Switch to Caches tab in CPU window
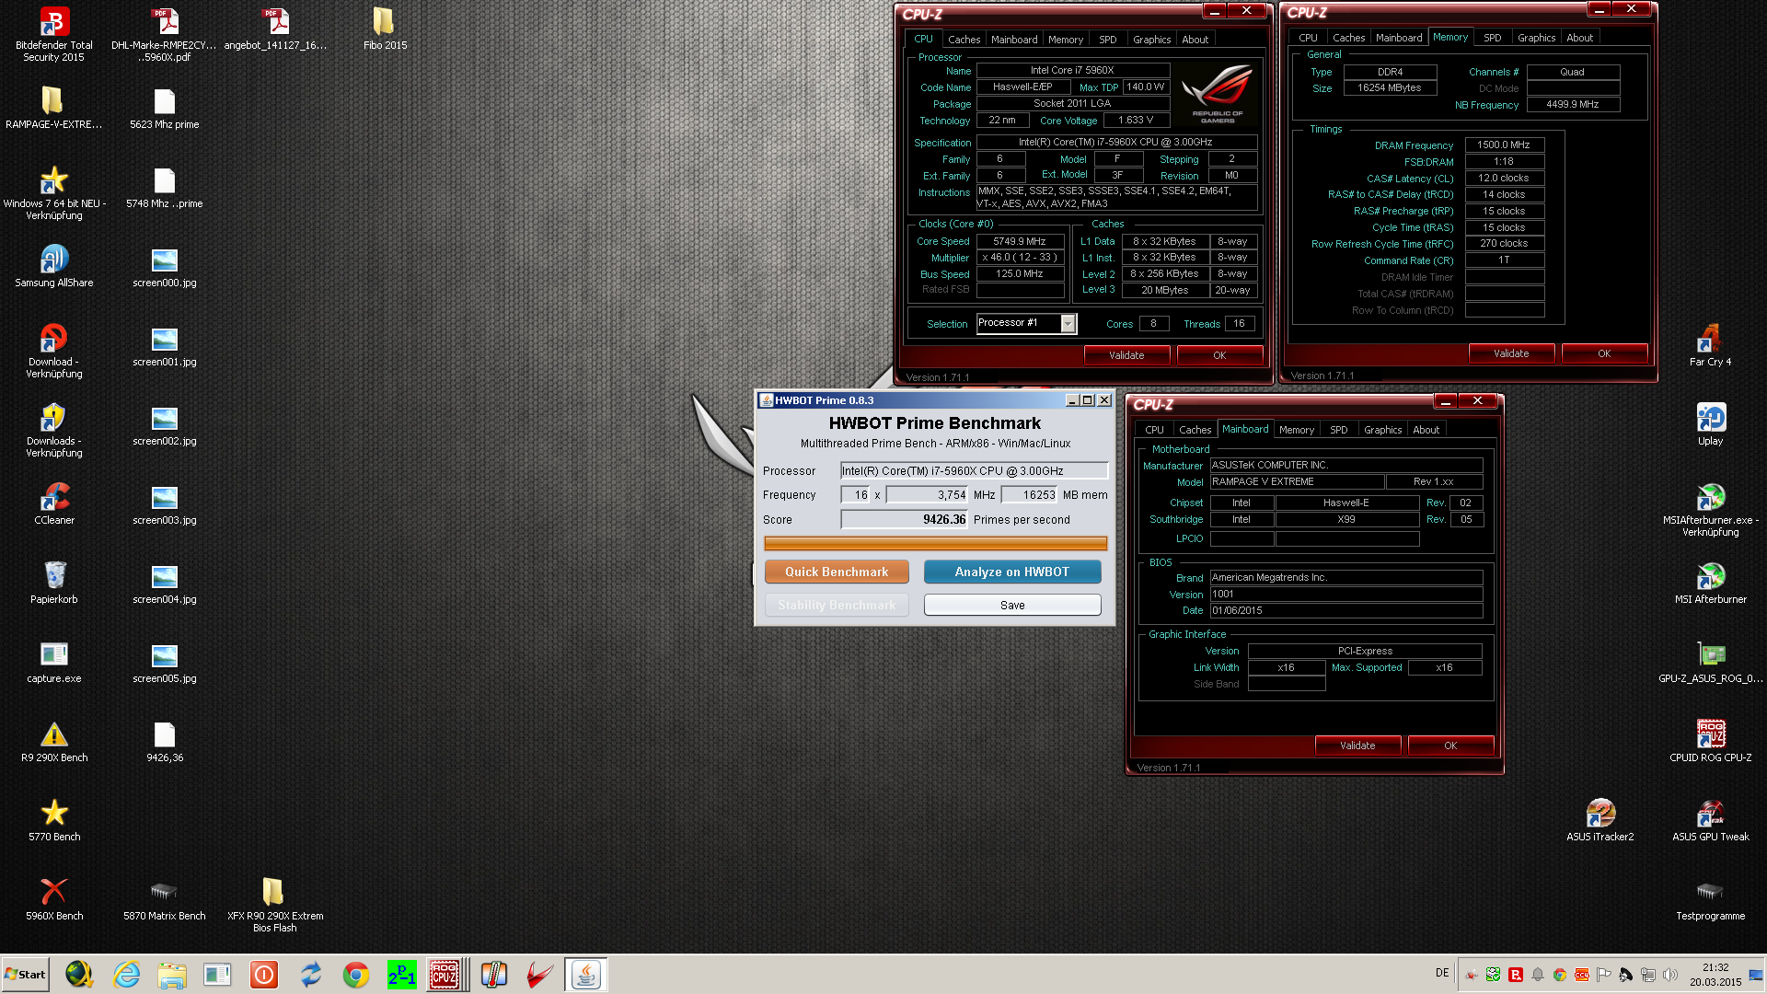 (964, 40)
